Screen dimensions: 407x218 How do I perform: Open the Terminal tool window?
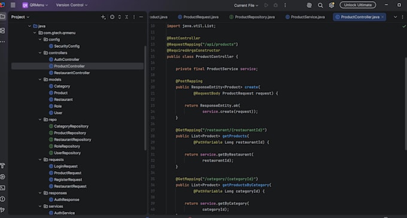(2, 188)
